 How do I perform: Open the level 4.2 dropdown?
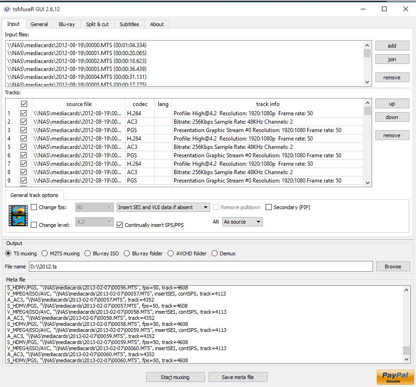[x=94, y=222]
